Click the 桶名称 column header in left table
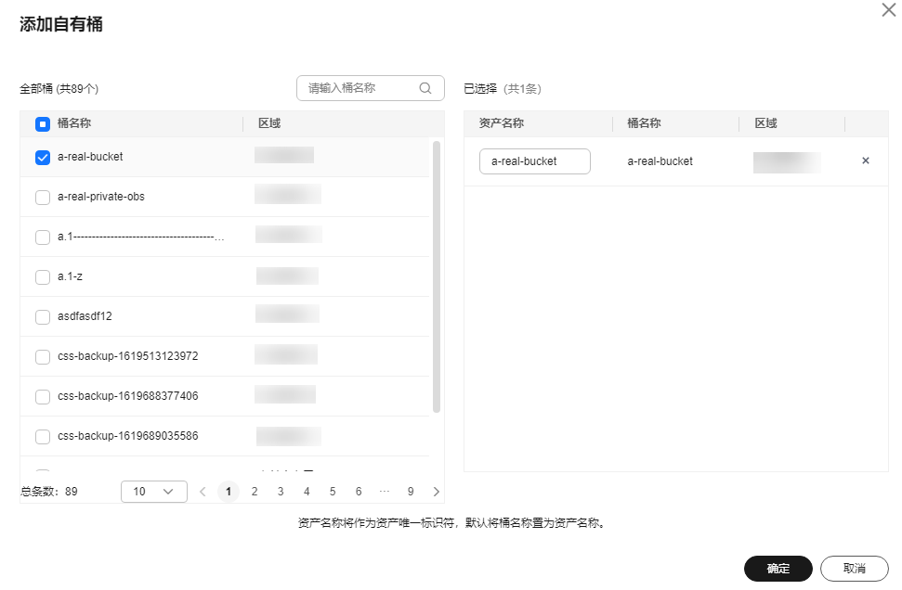The width and height of the screenshot is (902, 590). pyautogui.click(x=74, y=123)
